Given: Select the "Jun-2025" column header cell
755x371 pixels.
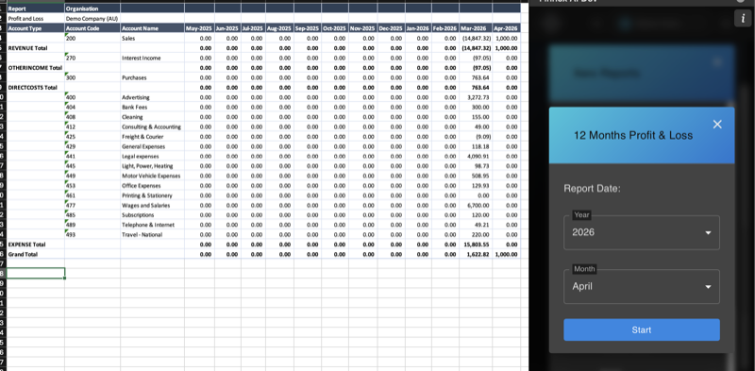Looking at the screenshot, I should coord(227,28).
